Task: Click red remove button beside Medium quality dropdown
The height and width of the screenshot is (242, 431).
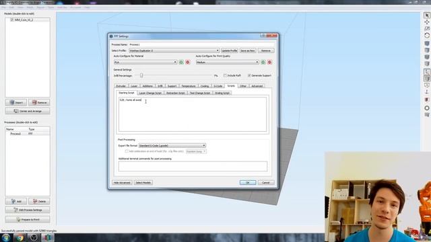Action: [269, 63]
